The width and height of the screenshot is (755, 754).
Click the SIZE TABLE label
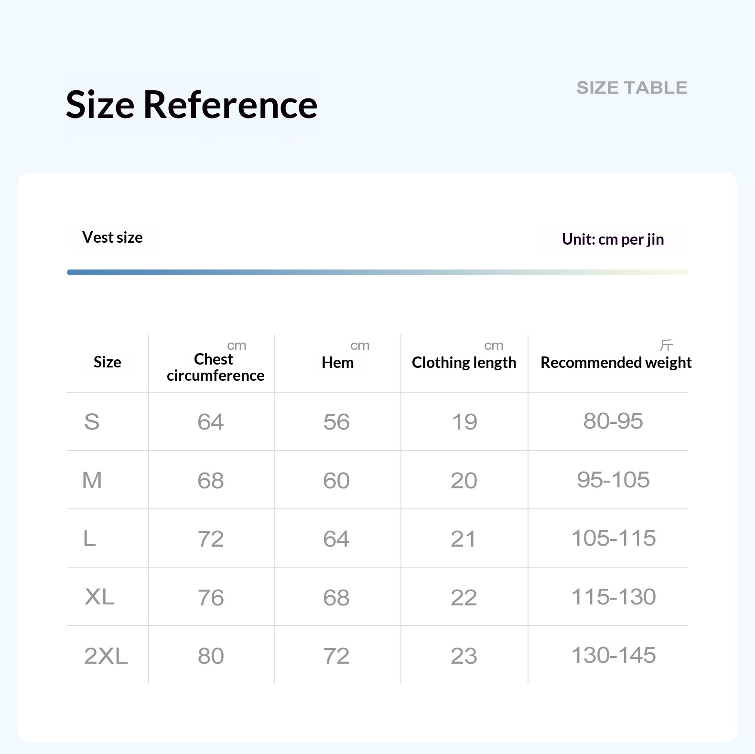click(x=632, y=88)
